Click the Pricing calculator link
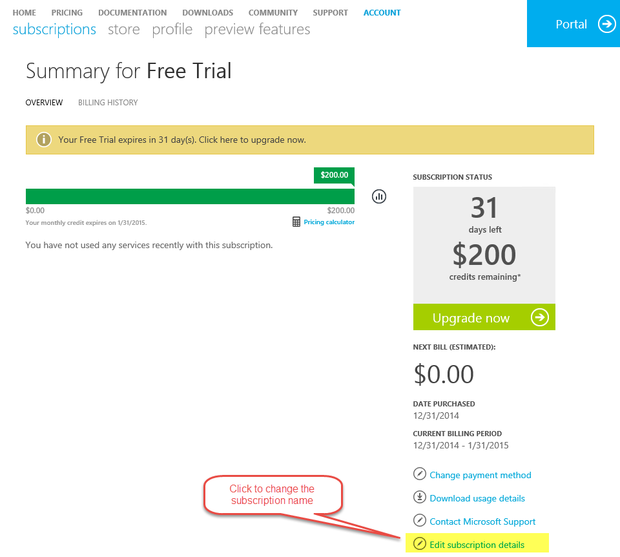The image size is (620, 557). [329, 222]
